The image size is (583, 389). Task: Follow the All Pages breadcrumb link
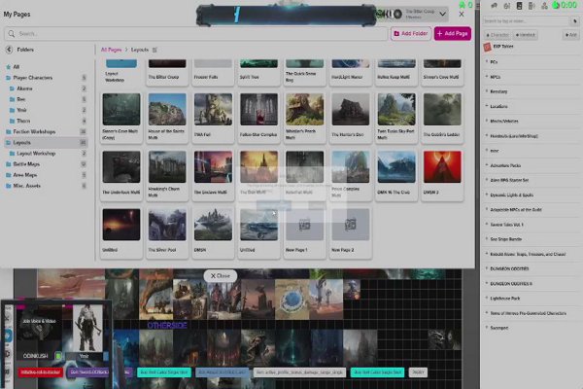pyautogui.click(x=111, y=50)
